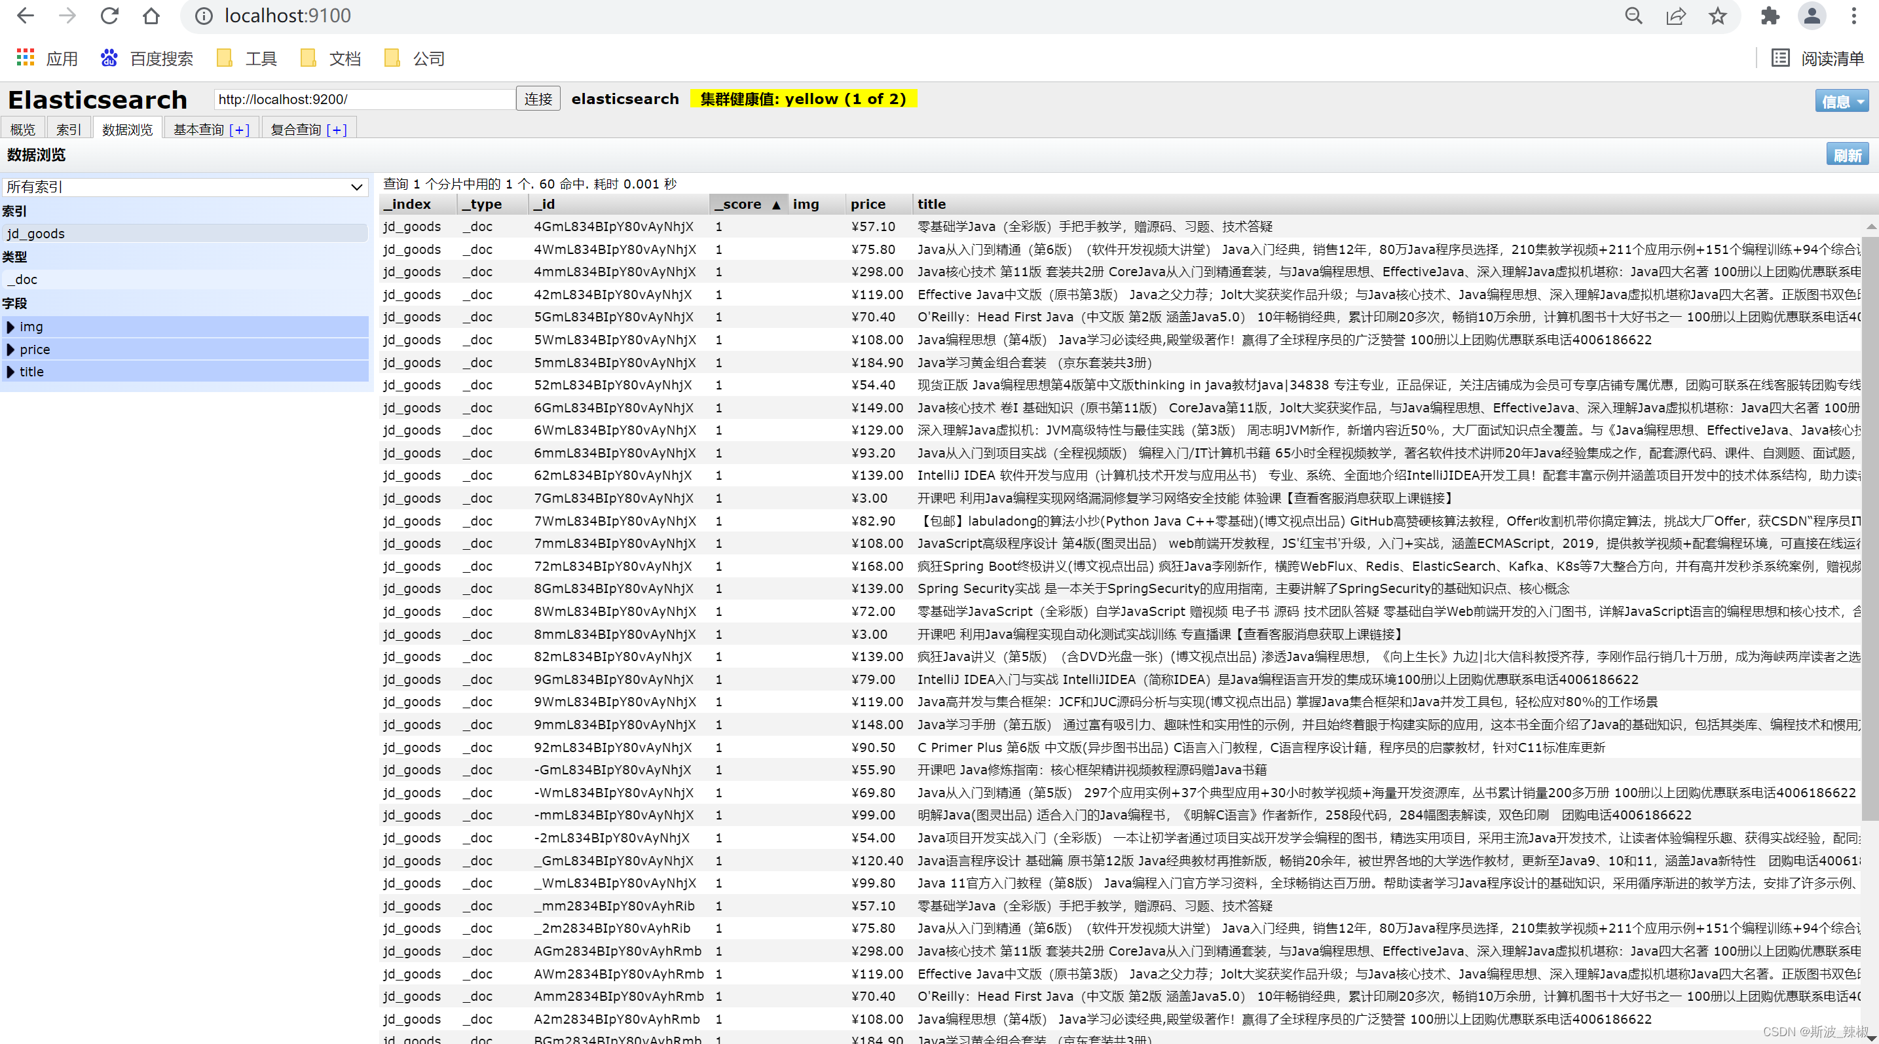Select the _doc type in sidebar
Viewport: 1879px width, 1044px height.
[185, 279]
